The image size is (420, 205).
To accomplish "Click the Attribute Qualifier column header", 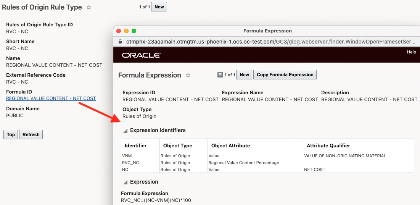I will pyautogui.click(x=328, y=145).
